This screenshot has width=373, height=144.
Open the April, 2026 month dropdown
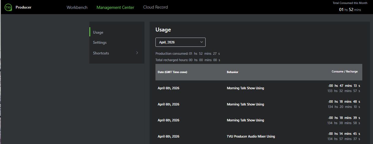181,42
